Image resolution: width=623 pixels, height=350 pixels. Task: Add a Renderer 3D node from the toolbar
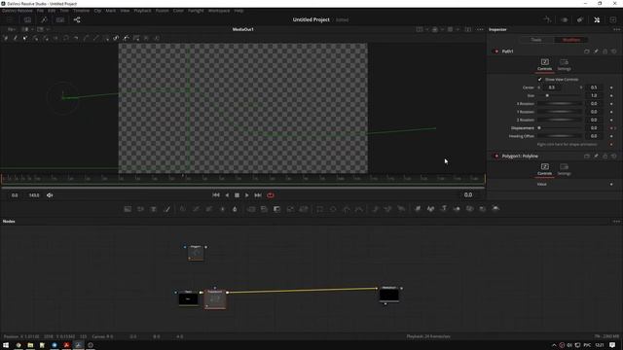(495, 209)
